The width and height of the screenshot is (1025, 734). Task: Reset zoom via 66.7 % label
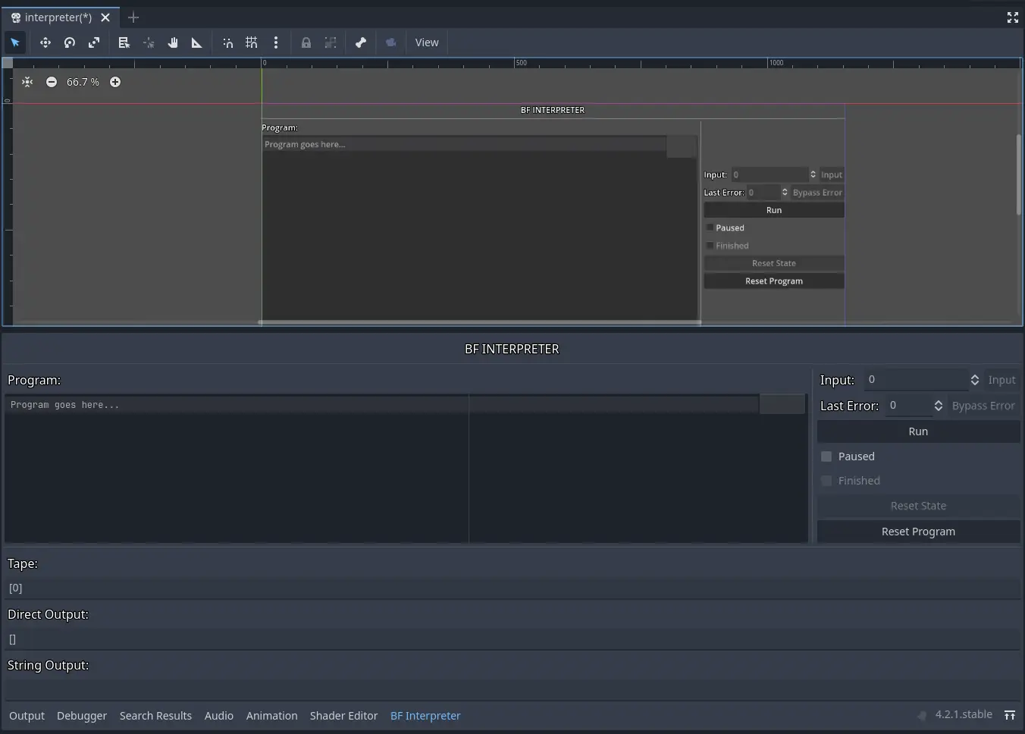click(83, 82)
